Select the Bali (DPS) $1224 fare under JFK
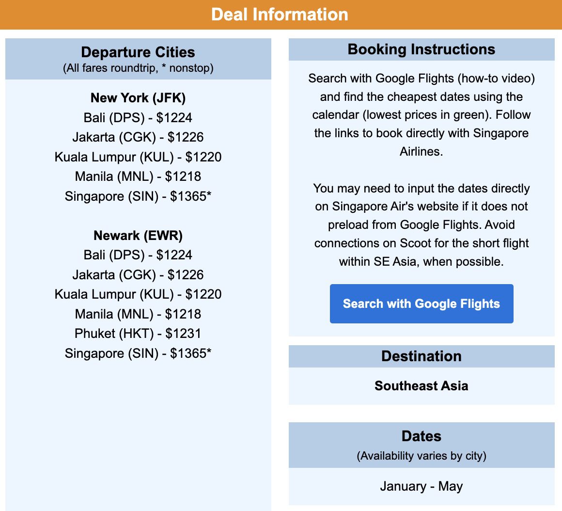Screen dimensions: 562x511 [x=138, y=118]
